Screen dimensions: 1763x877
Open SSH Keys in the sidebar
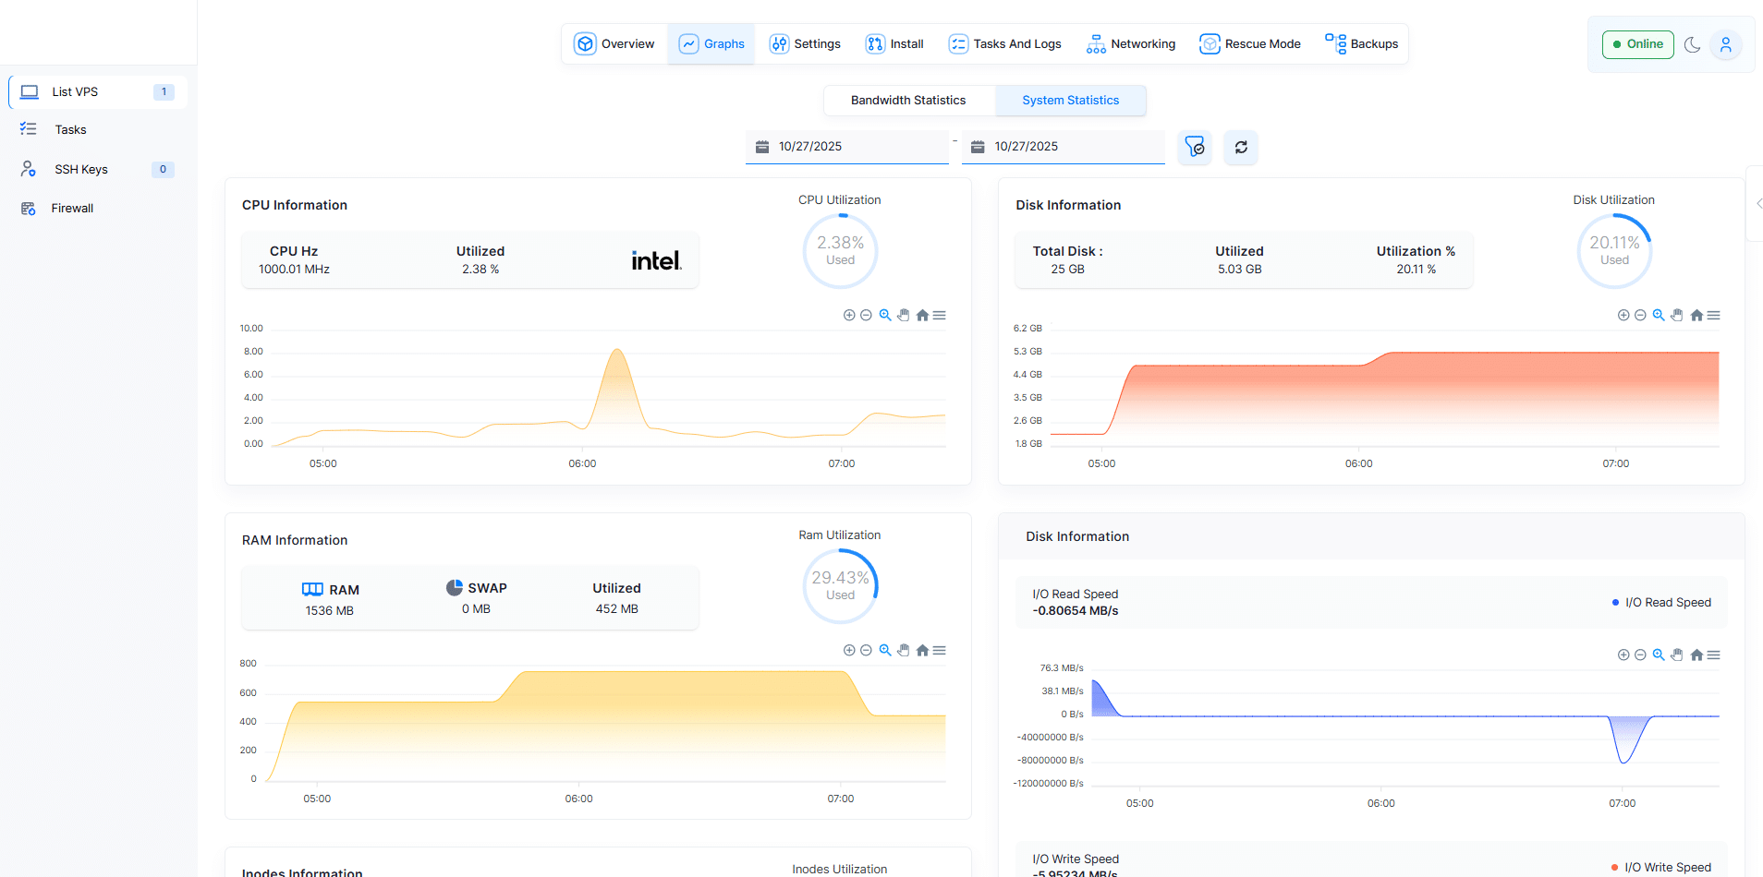pos(81,170)
